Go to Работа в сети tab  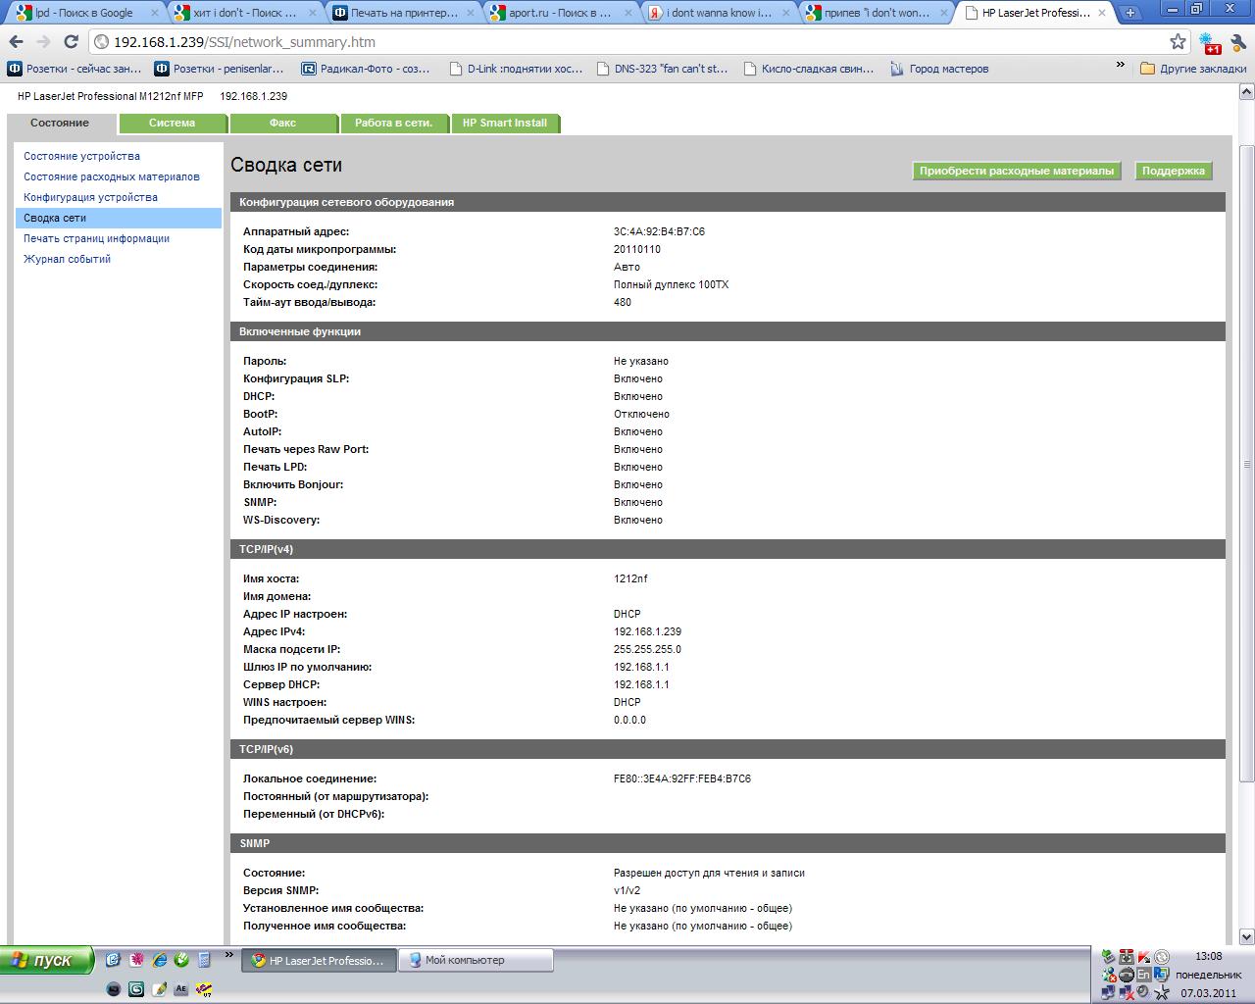tap(393, 123)
